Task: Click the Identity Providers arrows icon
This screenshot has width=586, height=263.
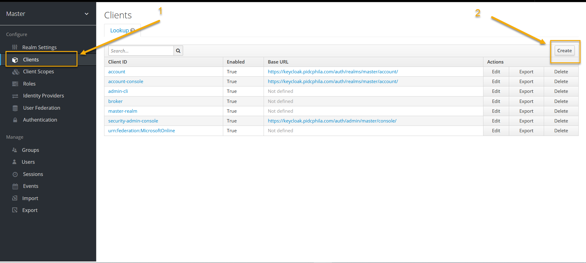Action: pyautogui.click(x=15, y=96)
